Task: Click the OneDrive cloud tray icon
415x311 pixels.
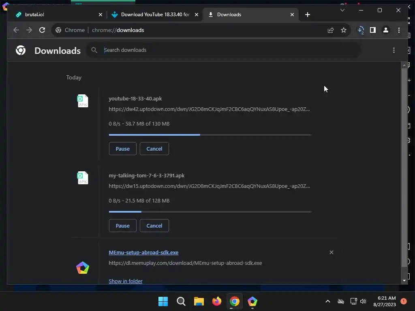Action: [x=341, y=301]
